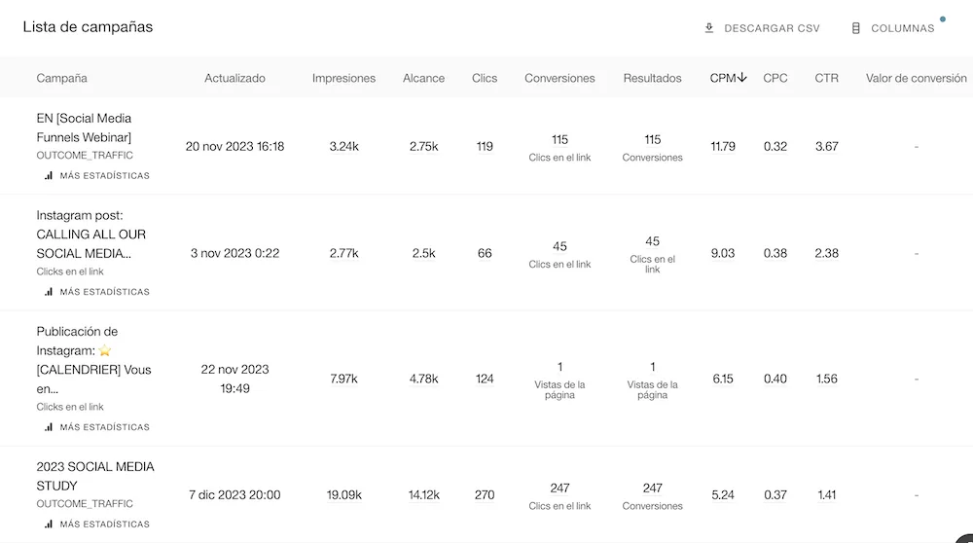The image size is (973, 543).
Task: Select the Alcance column header
Action: tap(424, 78)
